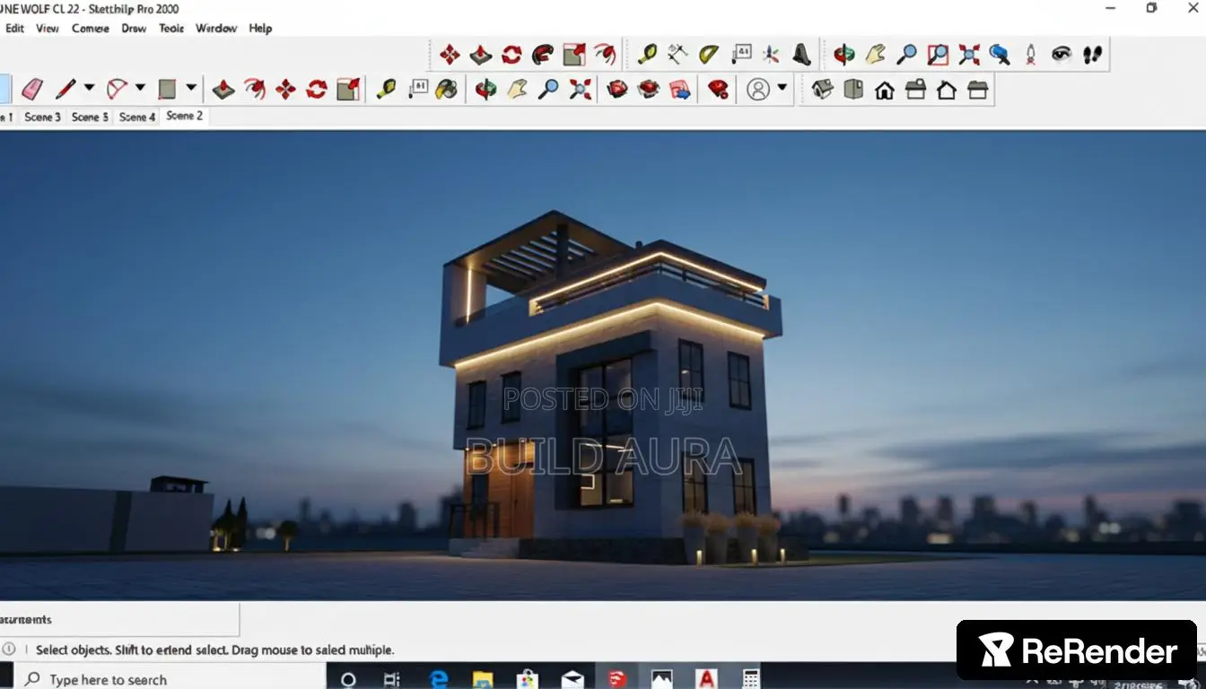This screenshot has width=1206, height=689.
Task: Expand the user account dropdown arrow
Action: (782, 88)
